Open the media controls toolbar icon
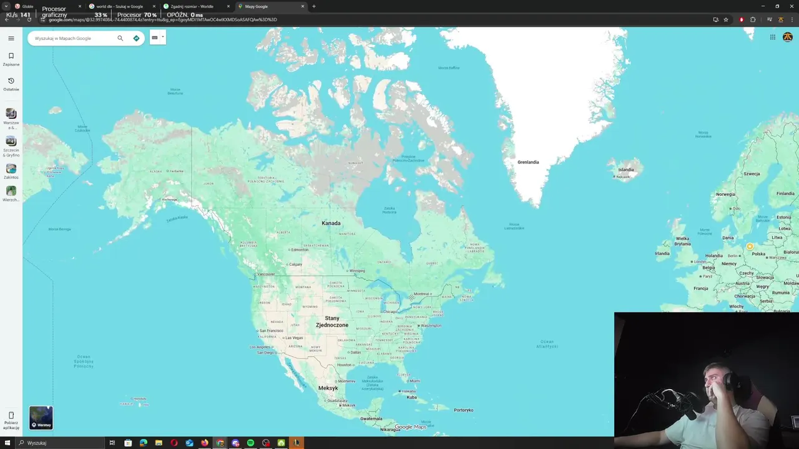This screenshot has width=799, height=449. tap(770, 19)
